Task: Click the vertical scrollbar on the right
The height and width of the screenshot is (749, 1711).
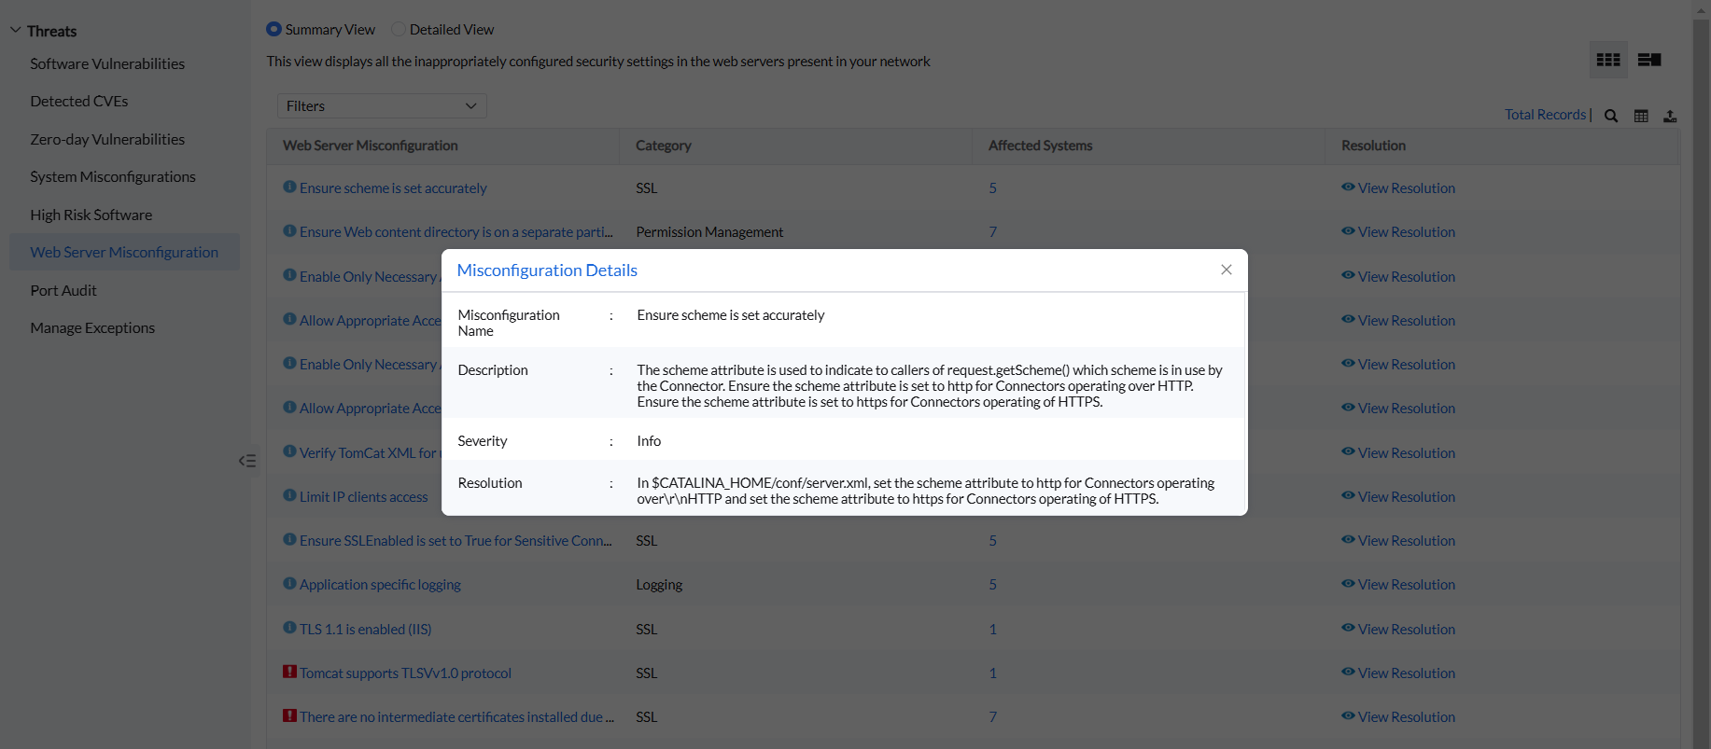Action: tap(1701, 373)
